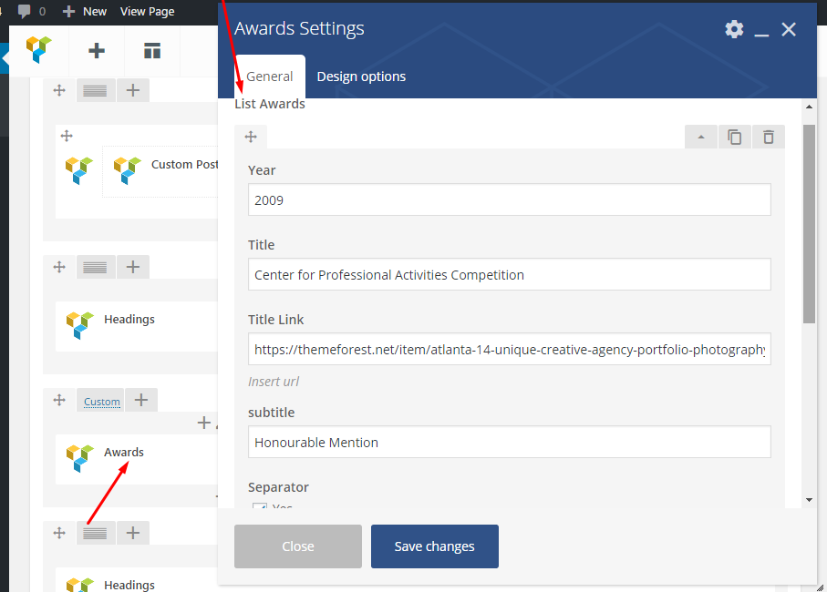Add a column to the row below Awards

[x=133, y=533]
